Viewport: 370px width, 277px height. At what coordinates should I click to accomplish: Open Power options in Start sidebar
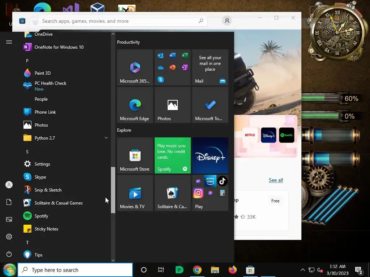pos(9,254)
